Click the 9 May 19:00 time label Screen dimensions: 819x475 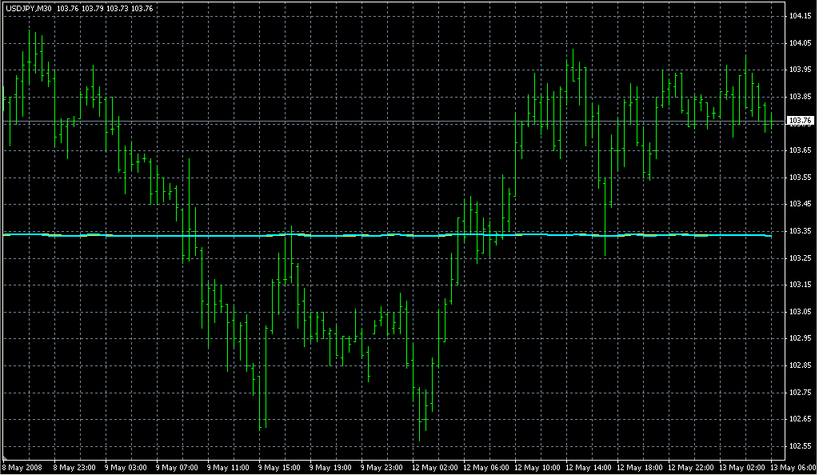pyautogui.click(x=330, y=467)
